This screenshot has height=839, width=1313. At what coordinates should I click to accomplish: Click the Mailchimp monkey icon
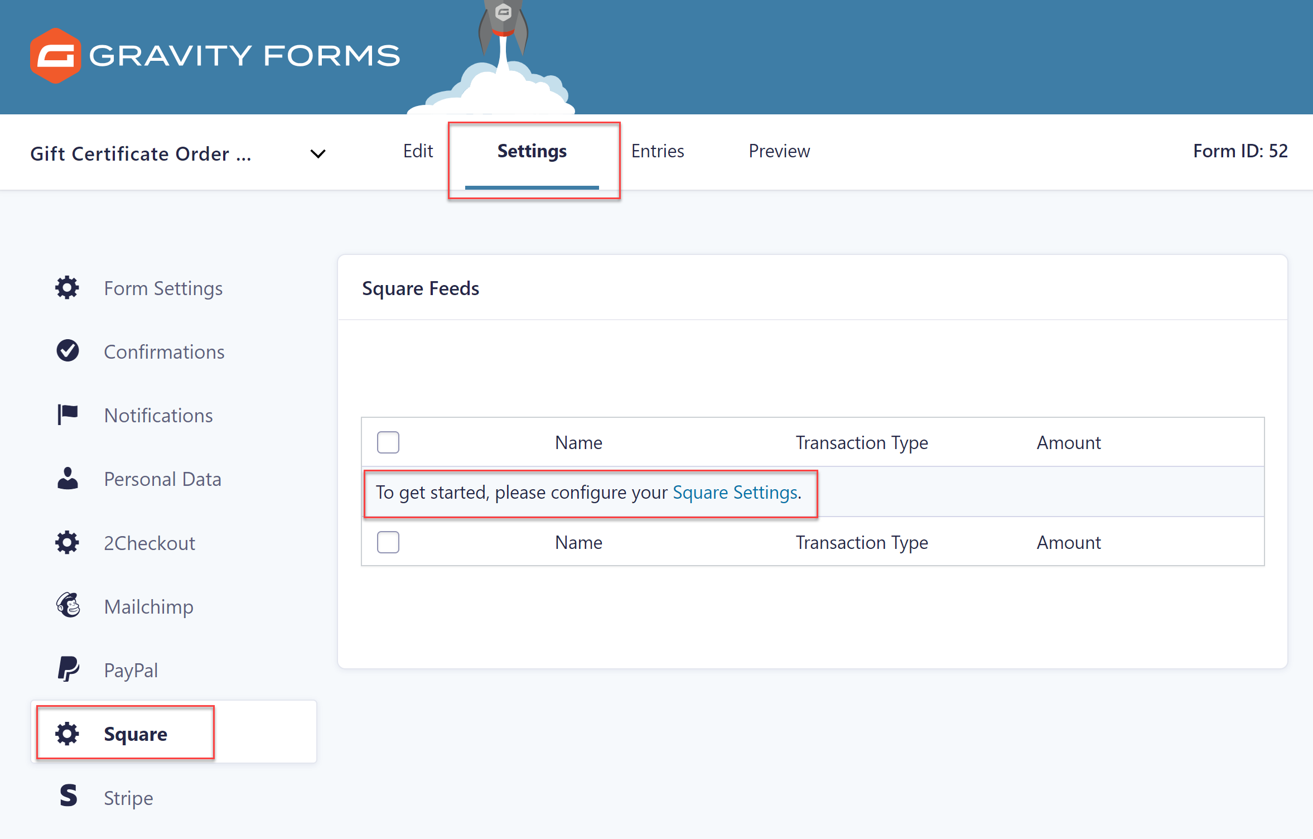[68, 605]
